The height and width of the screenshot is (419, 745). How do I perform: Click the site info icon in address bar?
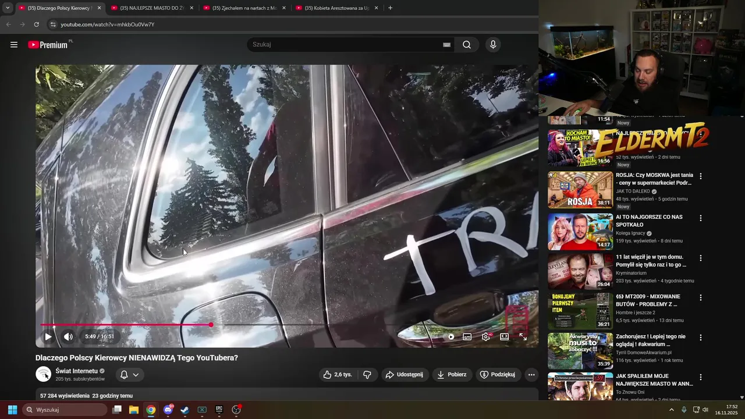click(x=52, y=24)
